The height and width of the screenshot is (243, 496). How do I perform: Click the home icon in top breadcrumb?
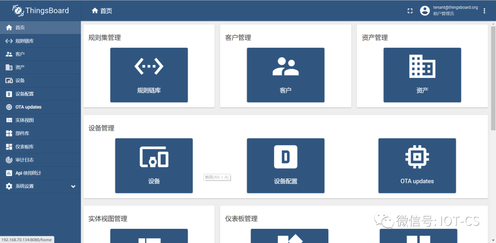95,11
